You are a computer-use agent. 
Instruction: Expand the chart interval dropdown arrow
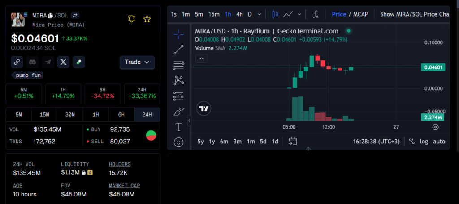point(260,14)
